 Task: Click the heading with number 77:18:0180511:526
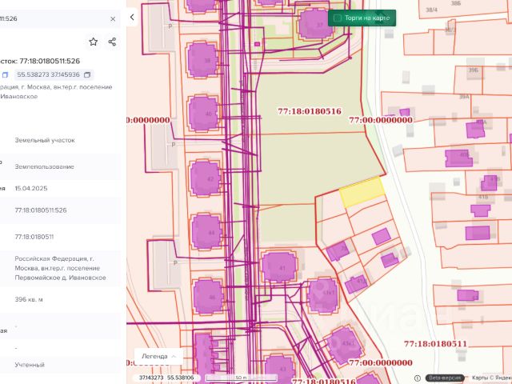click(x=40, y=61)
